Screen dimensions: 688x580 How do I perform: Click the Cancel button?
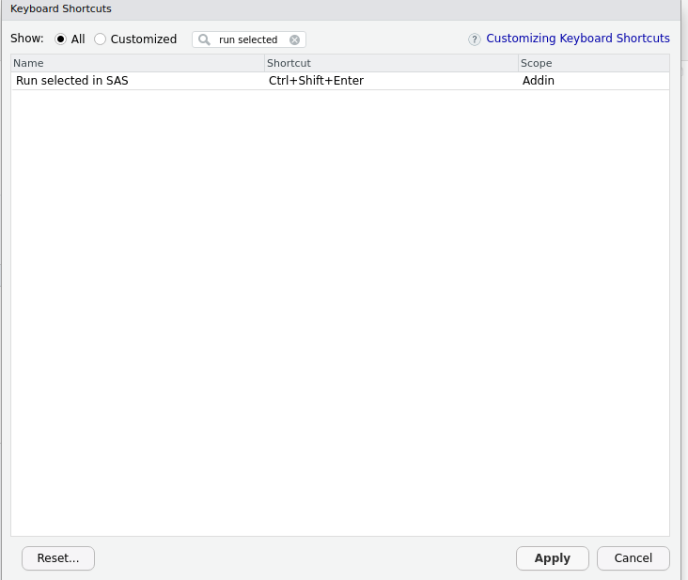click(633, 558)
